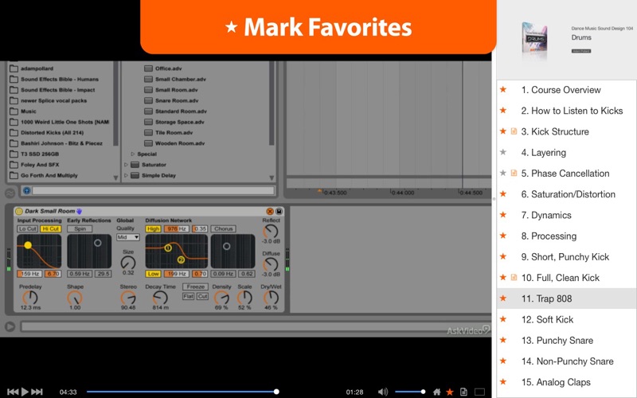This screenshot has width=637, height=398.
Task: Select Wooden Room.adv preset
Action: (180, 143)
